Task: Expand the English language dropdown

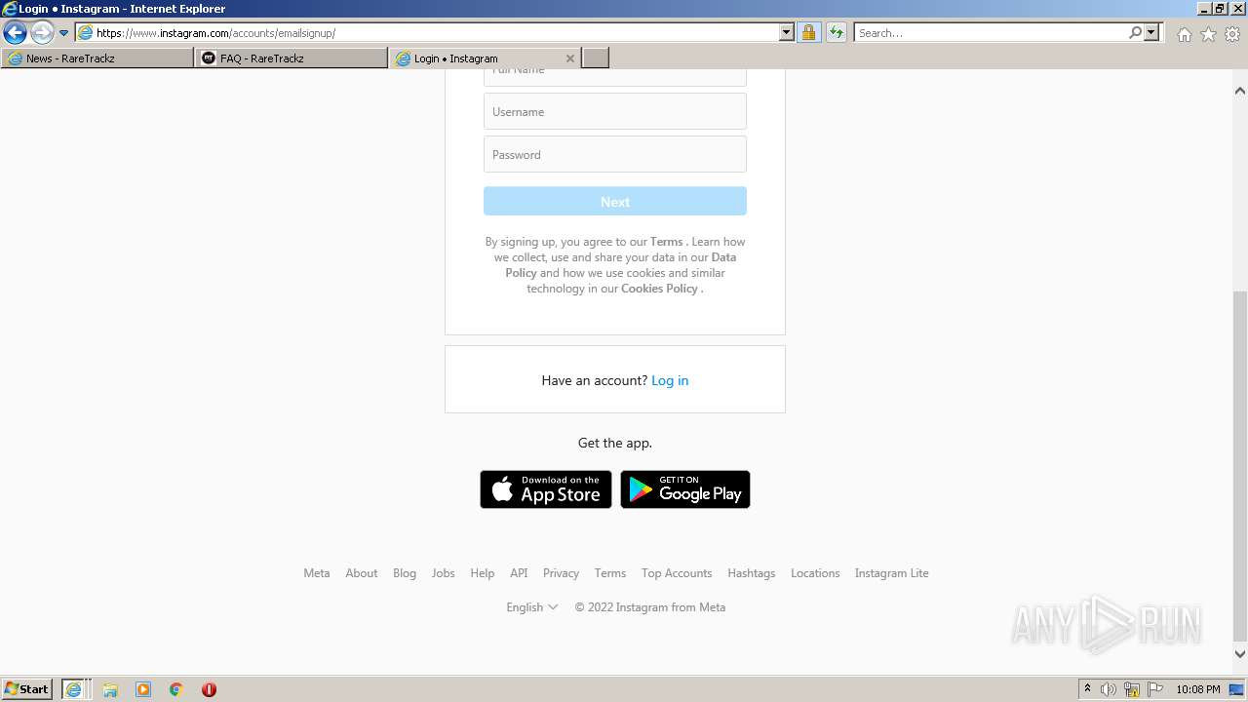Action: pos(532,607)
